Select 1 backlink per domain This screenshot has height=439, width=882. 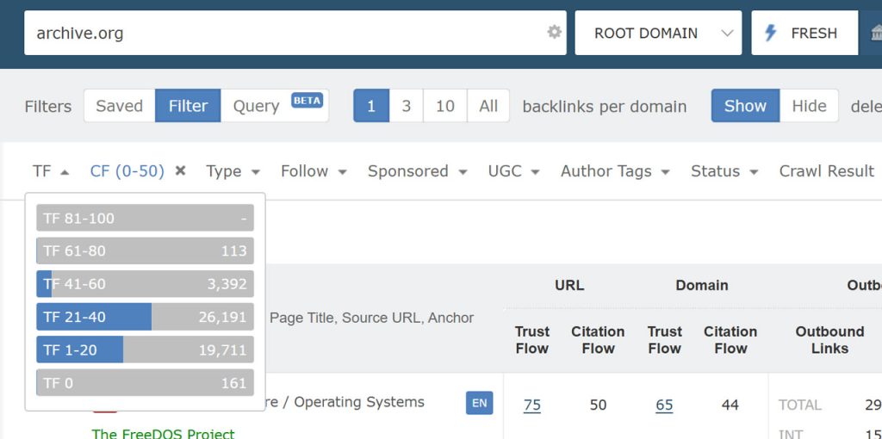[x=371, y=106]
